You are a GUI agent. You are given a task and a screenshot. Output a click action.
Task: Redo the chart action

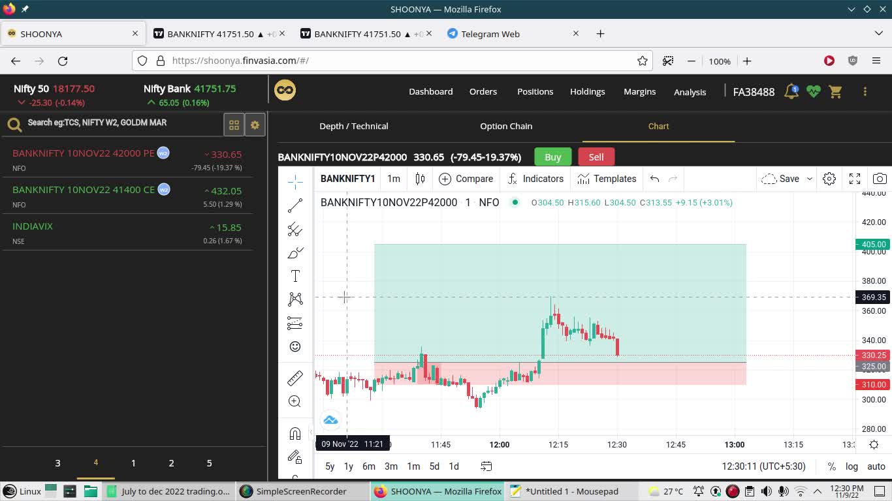pos(673,179)
